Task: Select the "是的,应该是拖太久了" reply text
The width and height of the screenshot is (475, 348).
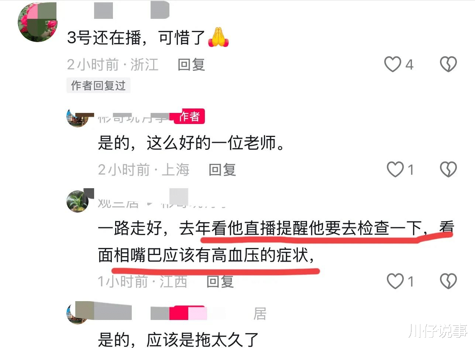Action: pos(178,339)
